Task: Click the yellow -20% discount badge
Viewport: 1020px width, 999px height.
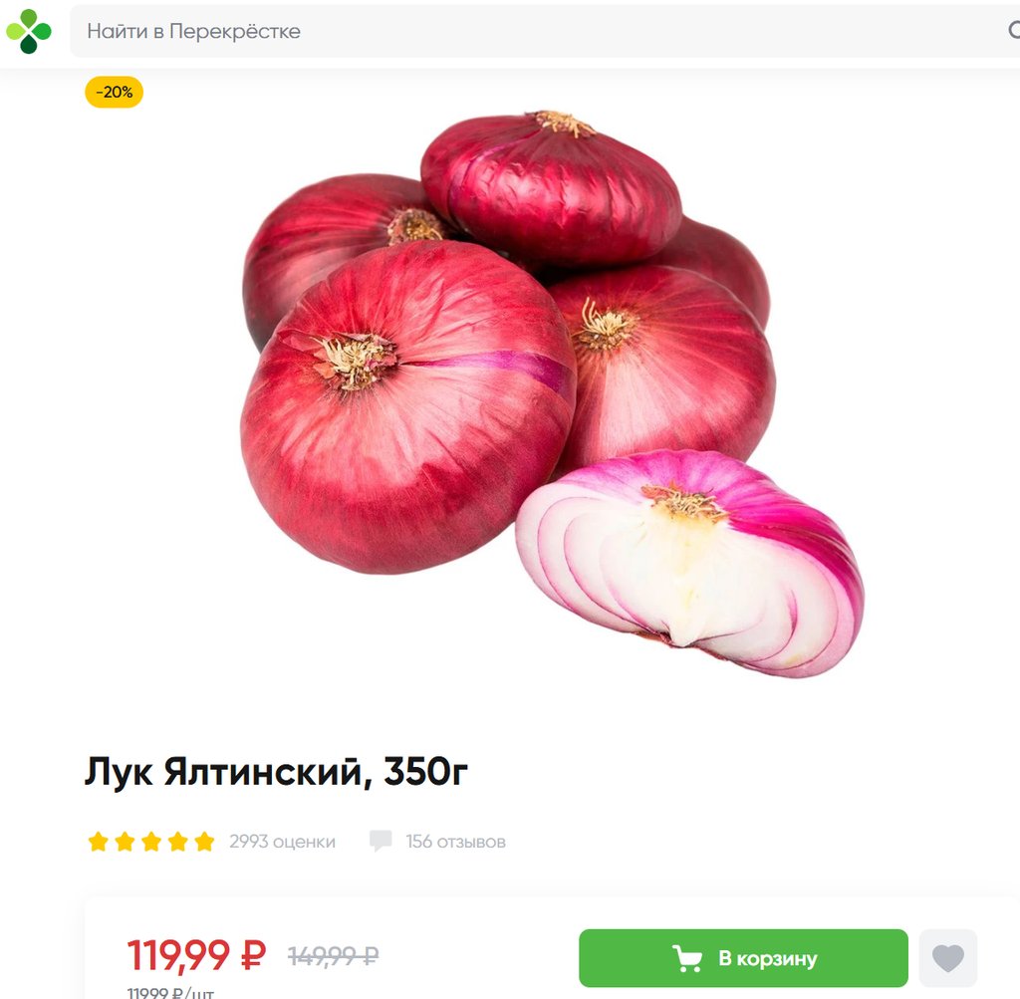Action: [x=114, y=93]
